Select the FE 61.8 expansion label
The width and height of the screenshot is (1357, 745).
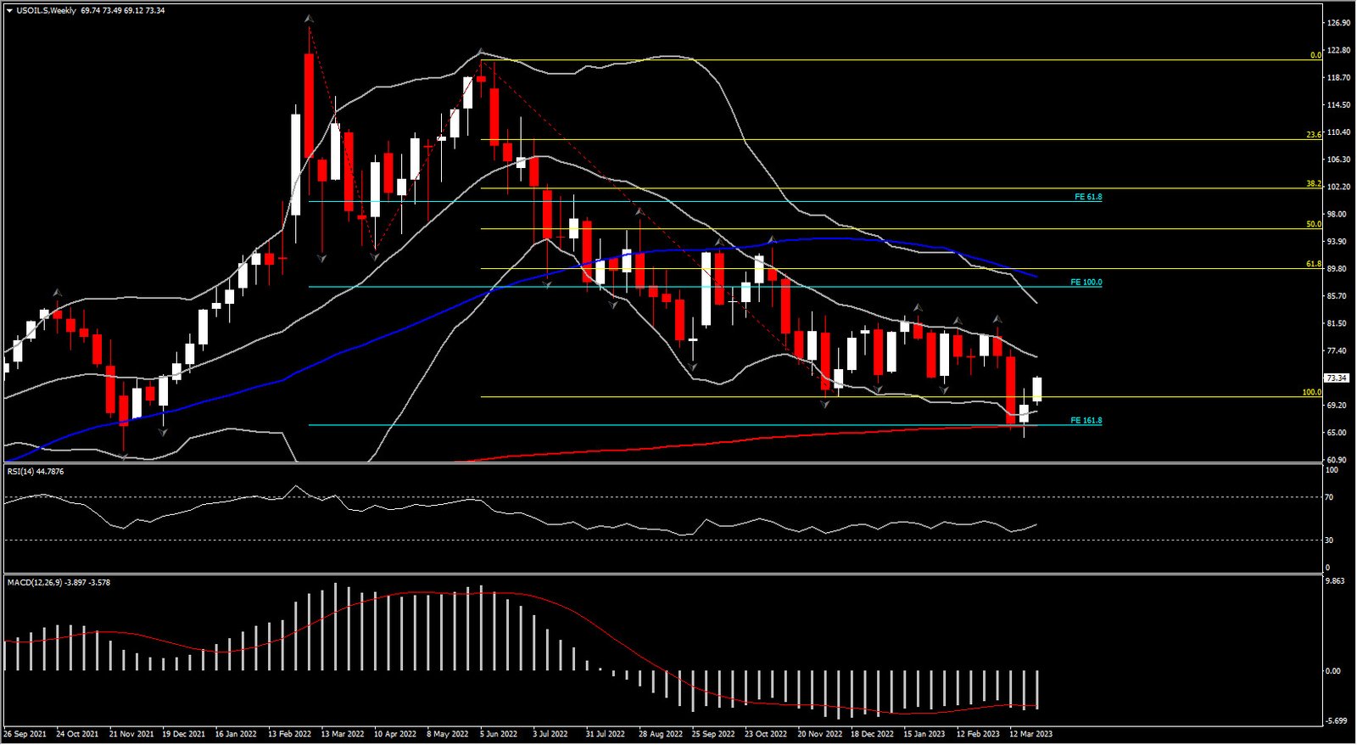pos(1087,197)
